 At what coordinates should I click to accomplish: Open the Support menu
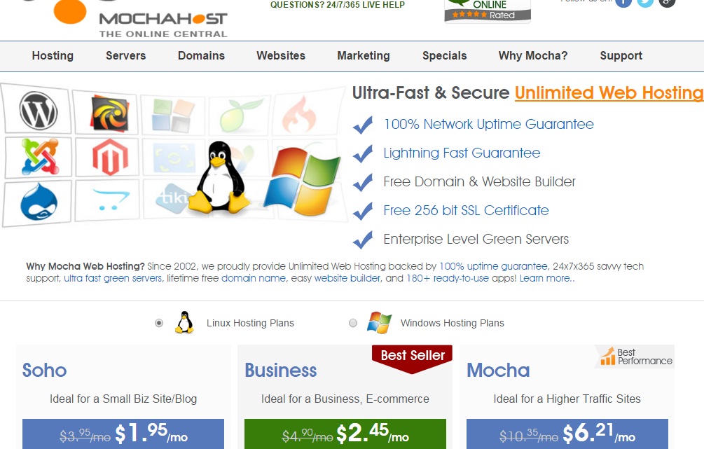coord(621,55)
